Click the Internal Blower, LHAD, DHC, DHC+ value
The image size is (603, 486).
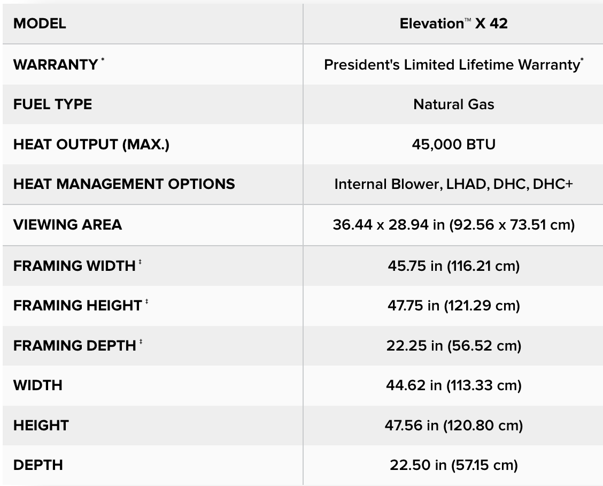click(453, 184)
